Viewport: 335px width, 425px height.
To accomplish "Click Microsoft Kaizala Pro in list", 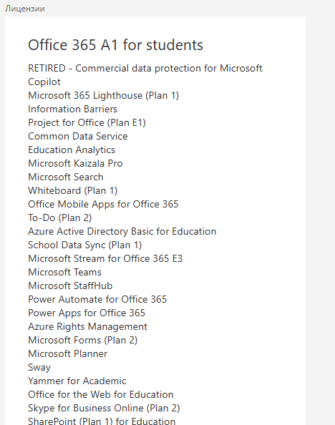I will (75, 163).
